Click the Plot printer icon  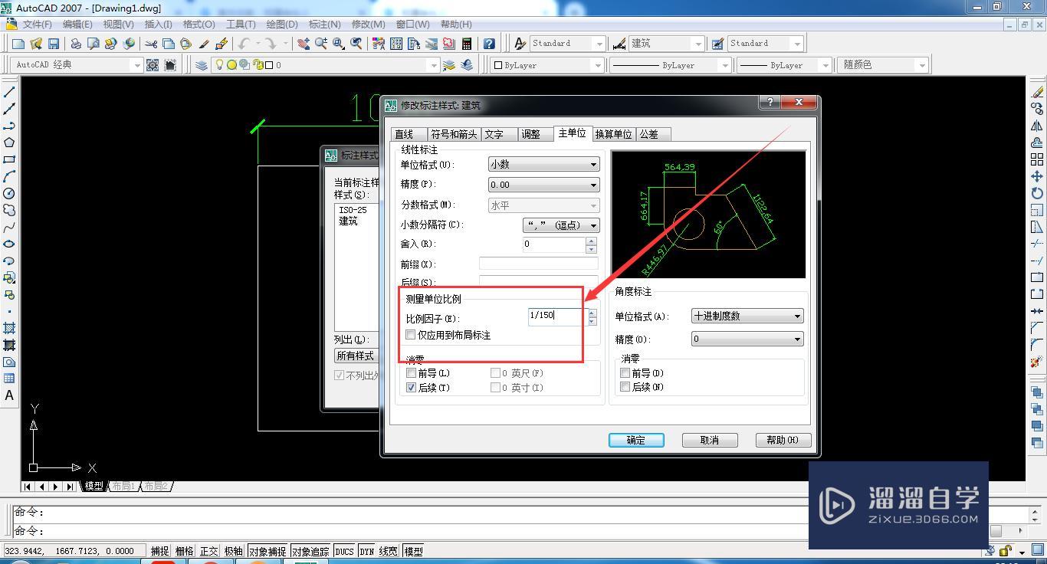[76, 44]
